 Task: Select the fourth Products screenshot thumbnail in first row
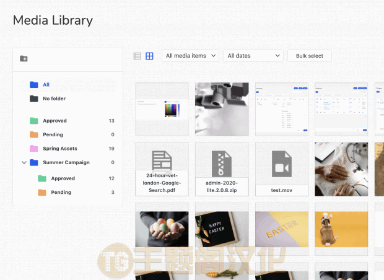pyautogui.click(x=341, y=109)
